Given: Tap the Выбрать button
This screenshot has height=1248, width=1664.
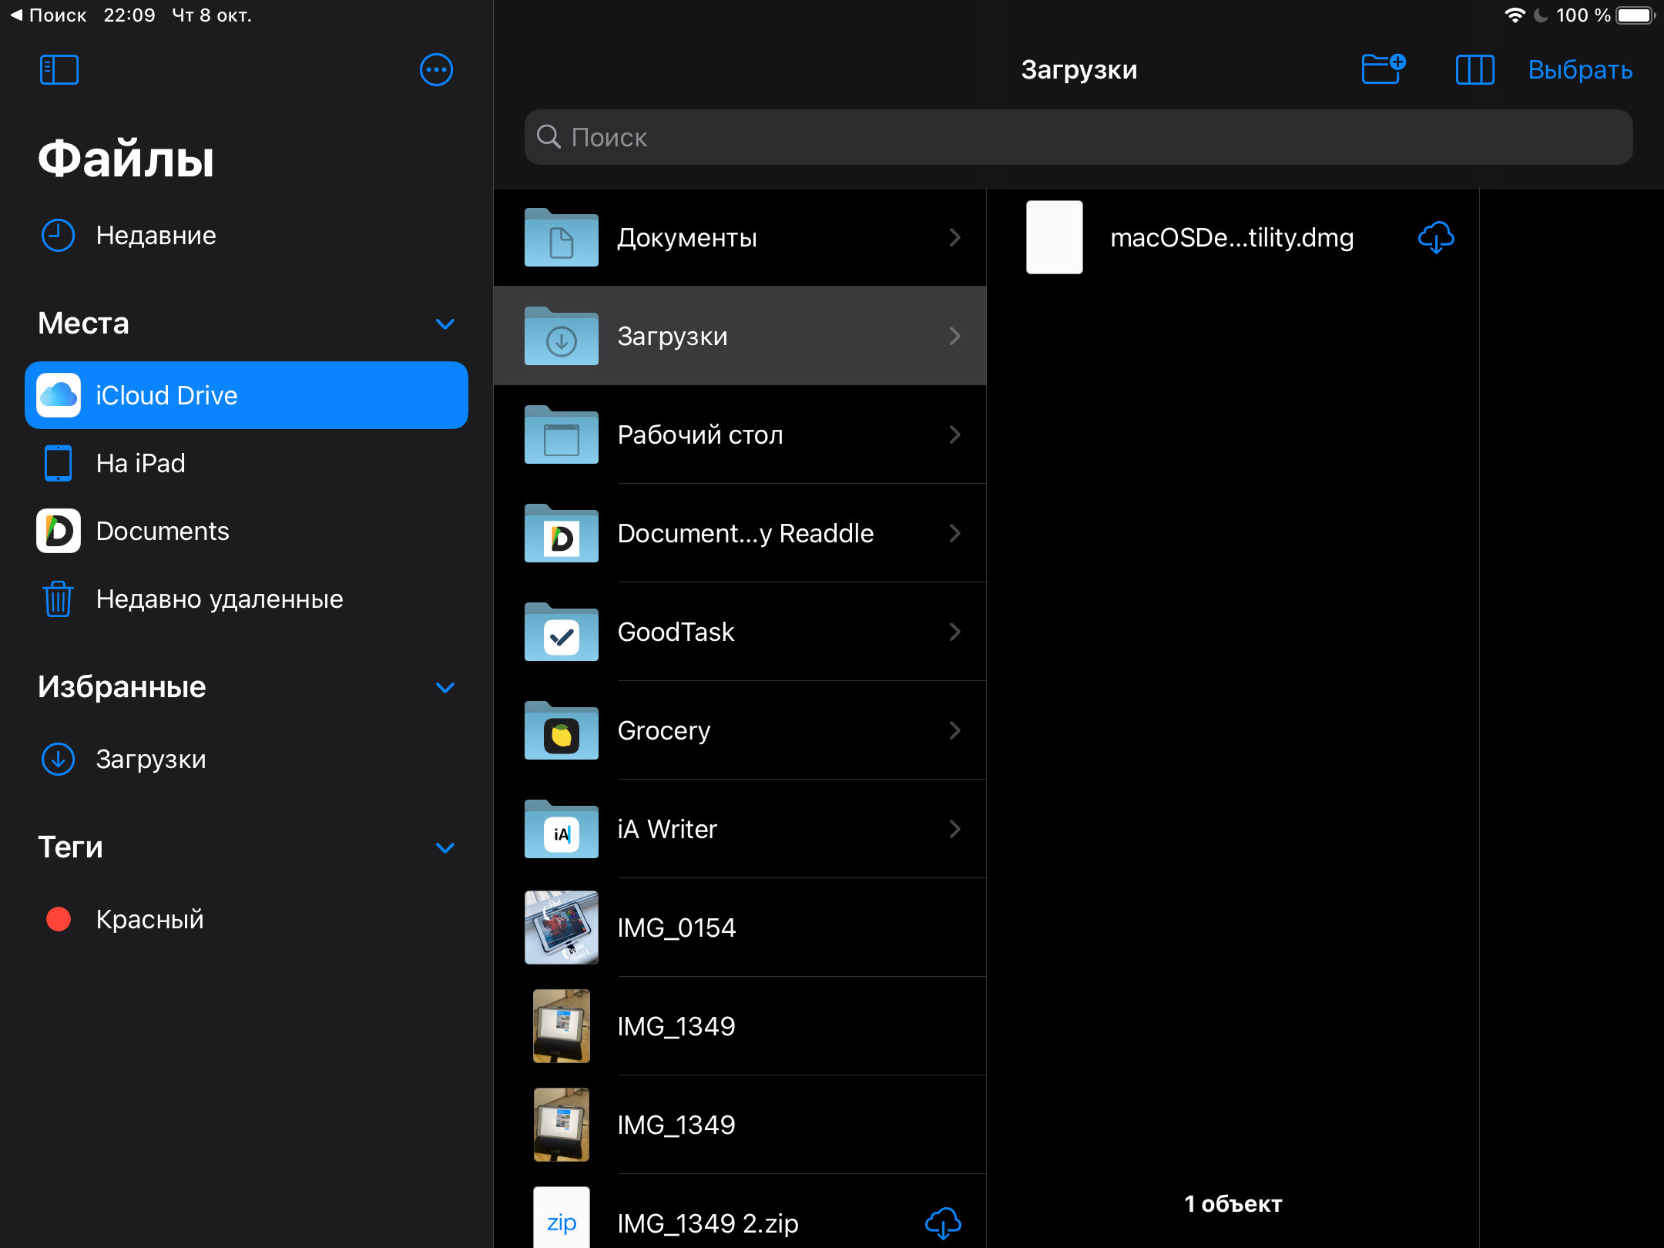Looking at the screenshot, I should click(1579, 70).
